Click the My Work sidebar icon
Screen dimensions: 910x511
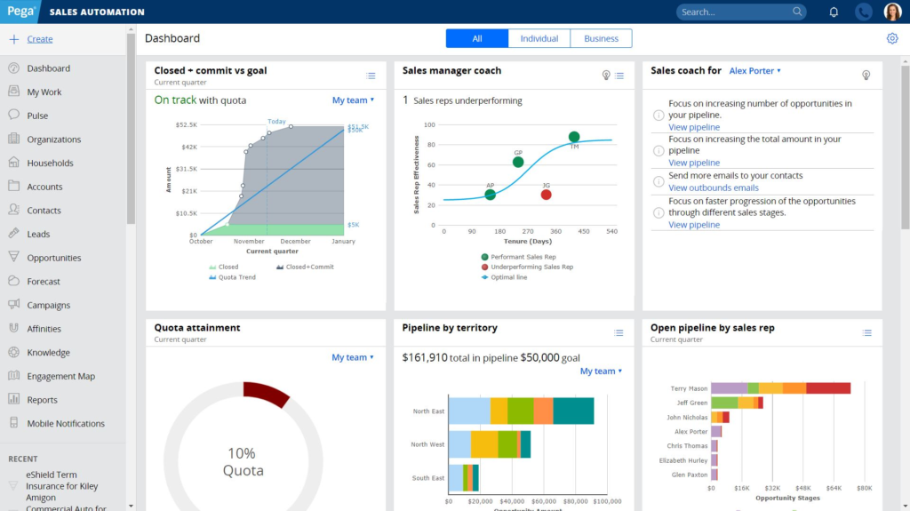point(14,92)
